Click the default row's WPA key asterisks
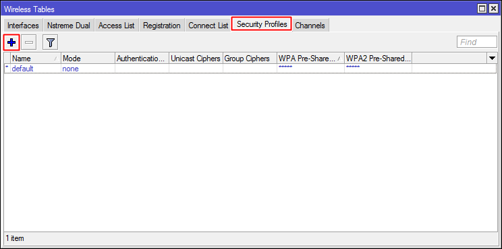This screenshot has width=502, height=249. point(285,67)
